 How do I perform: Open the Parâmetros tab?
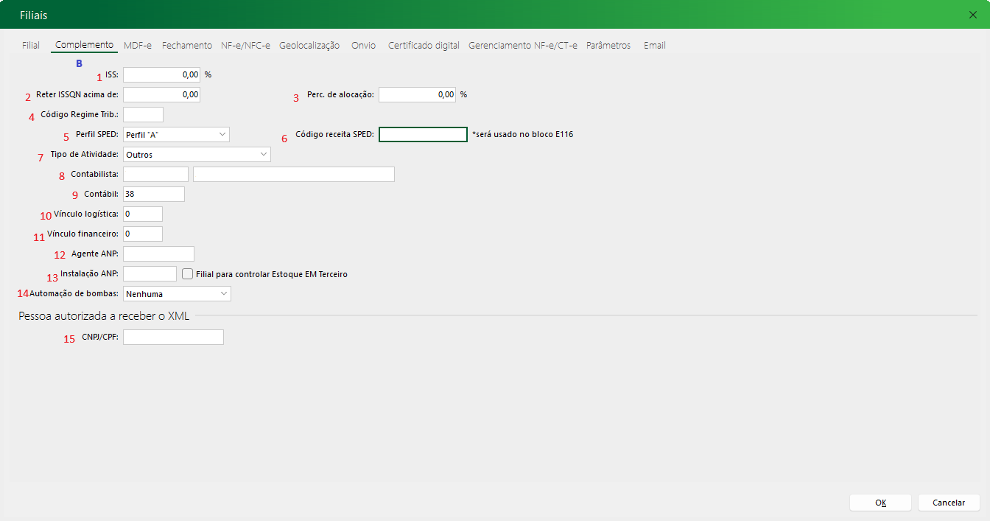click(x=608, y=46)
